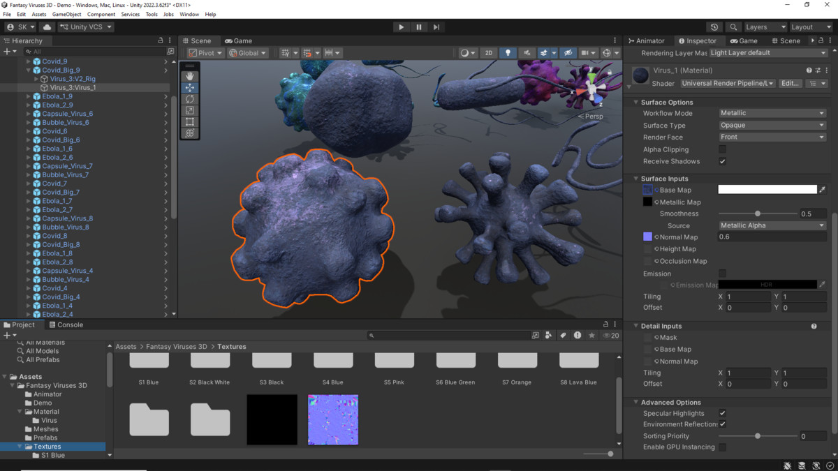Activate the Hand view tool
This screenshot has width=838, height=471.
coord(189,75)
